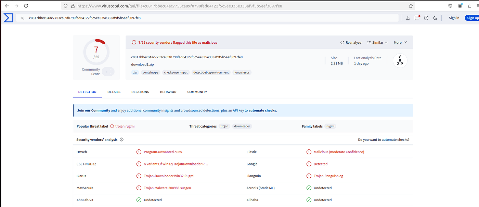Click the green check icon for Alibaba
The image size is (479, 207).
(309, 200)
